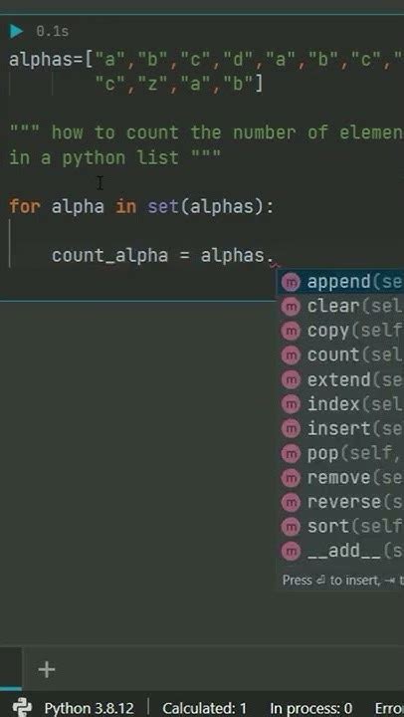Image resolution: width=404 pixels, height=717 pixels.
Task: Click the Python logo in status bar
Action: coord(23,707)
